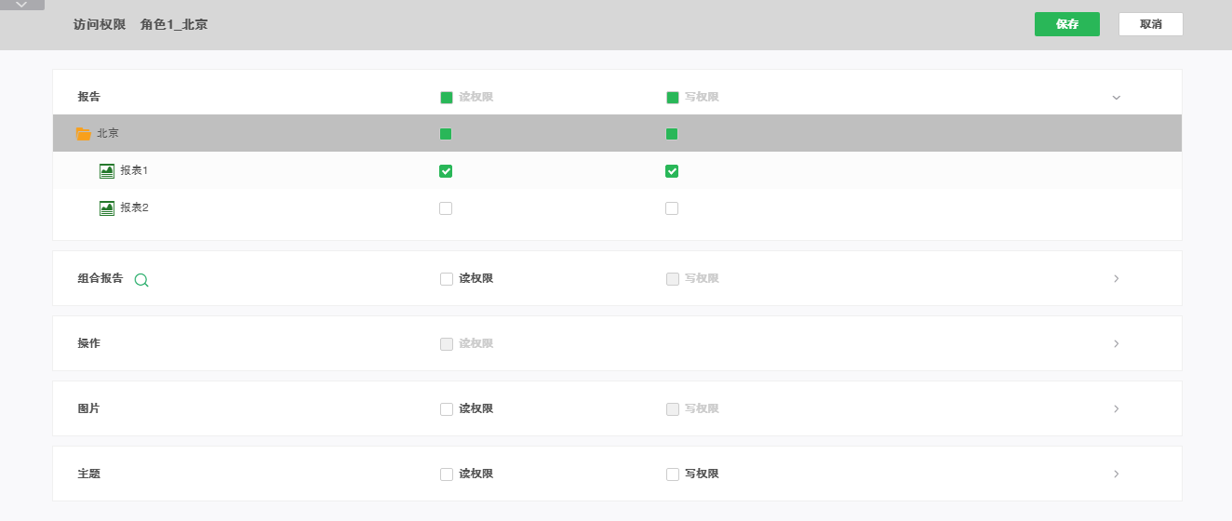Expand the 图片 section arrow
This screenshot has height=521, width=1232.
coord(1116,408)
